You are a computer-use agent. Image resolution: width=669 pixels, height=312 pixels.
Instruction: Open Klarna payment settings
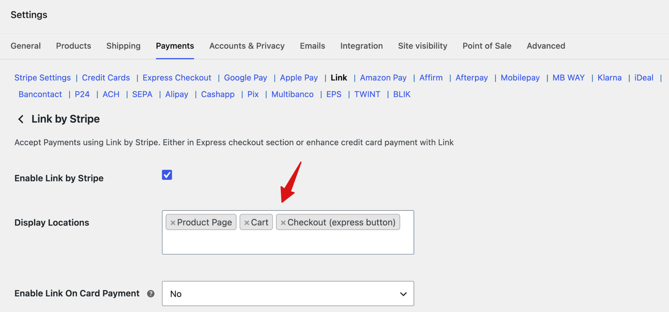pyautogui.click(x=610, y=78)
